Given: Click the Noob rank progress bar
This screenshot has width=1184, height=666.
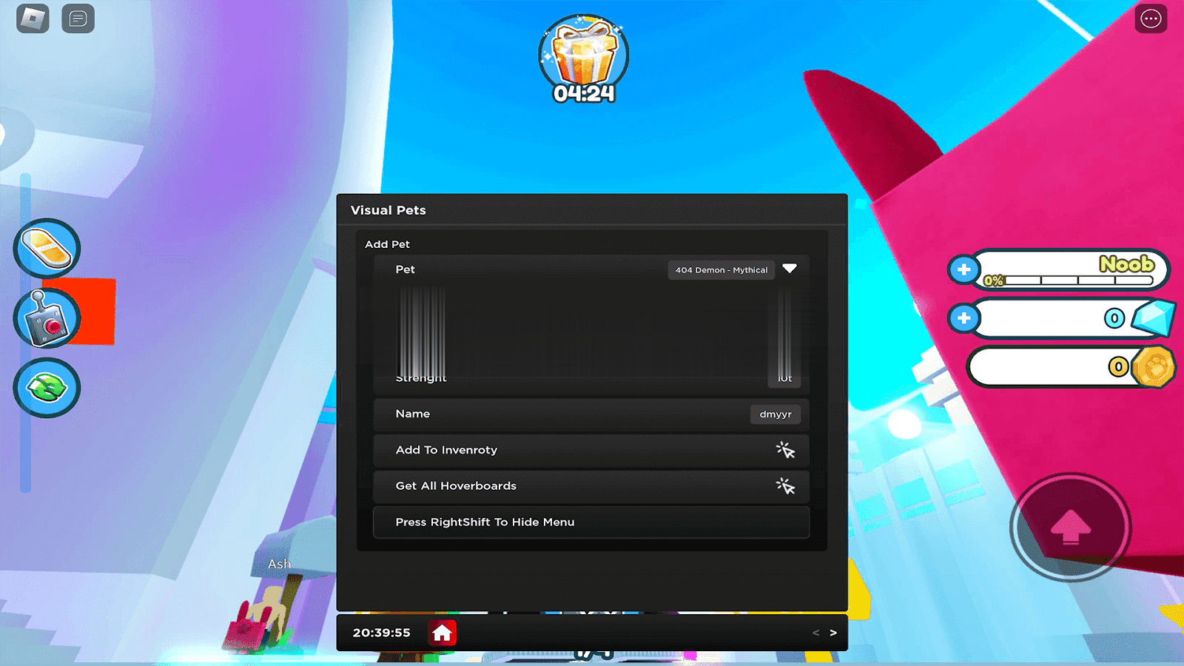Looking at the screenshot, I should [x=1069, y=280].
